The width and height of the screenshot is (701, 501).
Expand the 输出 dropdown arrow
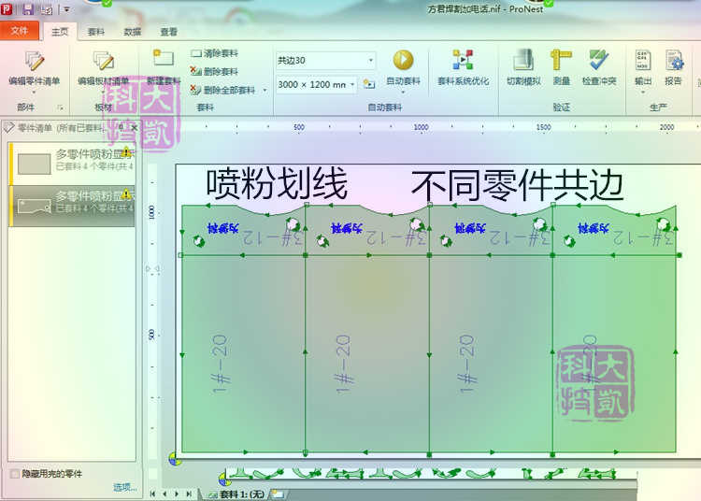click(642, 92)
